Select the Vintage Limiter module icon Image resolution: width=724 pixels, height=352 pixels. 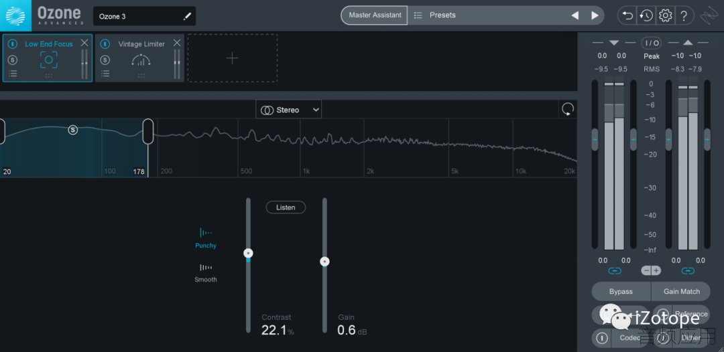tap(141, 60)
